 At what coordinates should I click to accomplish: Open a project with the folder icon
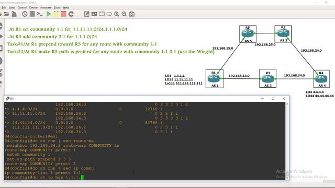pyautogui.click(x=6, y=14)
